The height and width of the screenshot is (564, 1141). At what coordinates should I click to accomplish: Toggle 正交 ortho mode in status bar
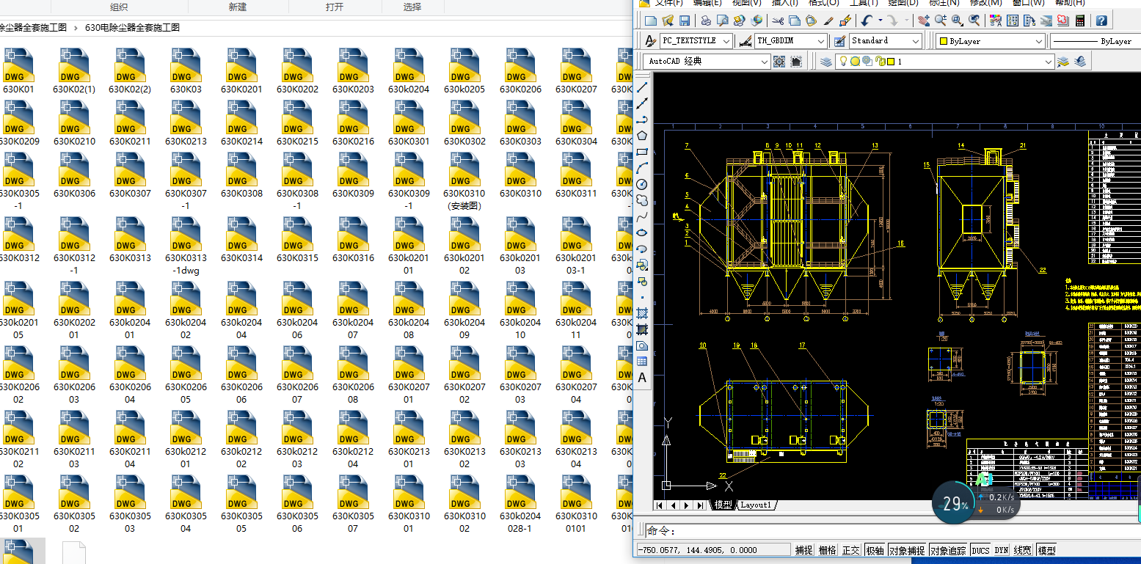tap(850, 550)
